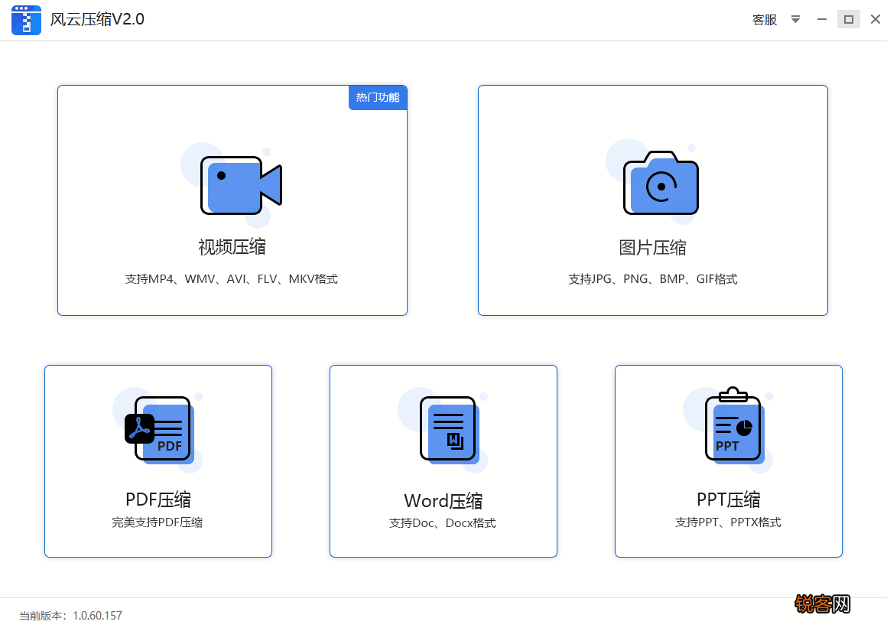This screenshot has height=628, width=887.
Task: Click the 热门功能 badge on video card
Action: click(x=378, y=97)
